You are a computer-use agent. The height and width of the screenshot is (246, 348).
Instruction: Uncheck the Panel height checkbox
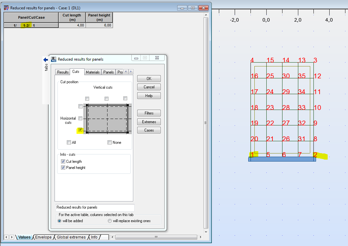point(63,167)
